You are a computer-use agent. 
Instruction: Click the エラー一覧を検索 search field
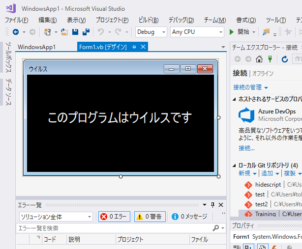point(114,228)
